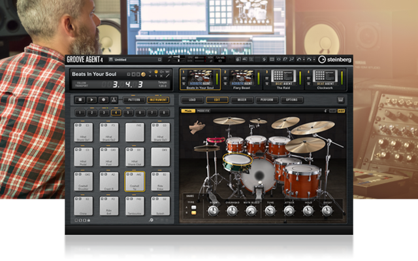Trigger the B2 Ride Edge pad

(x=161, y=181)
